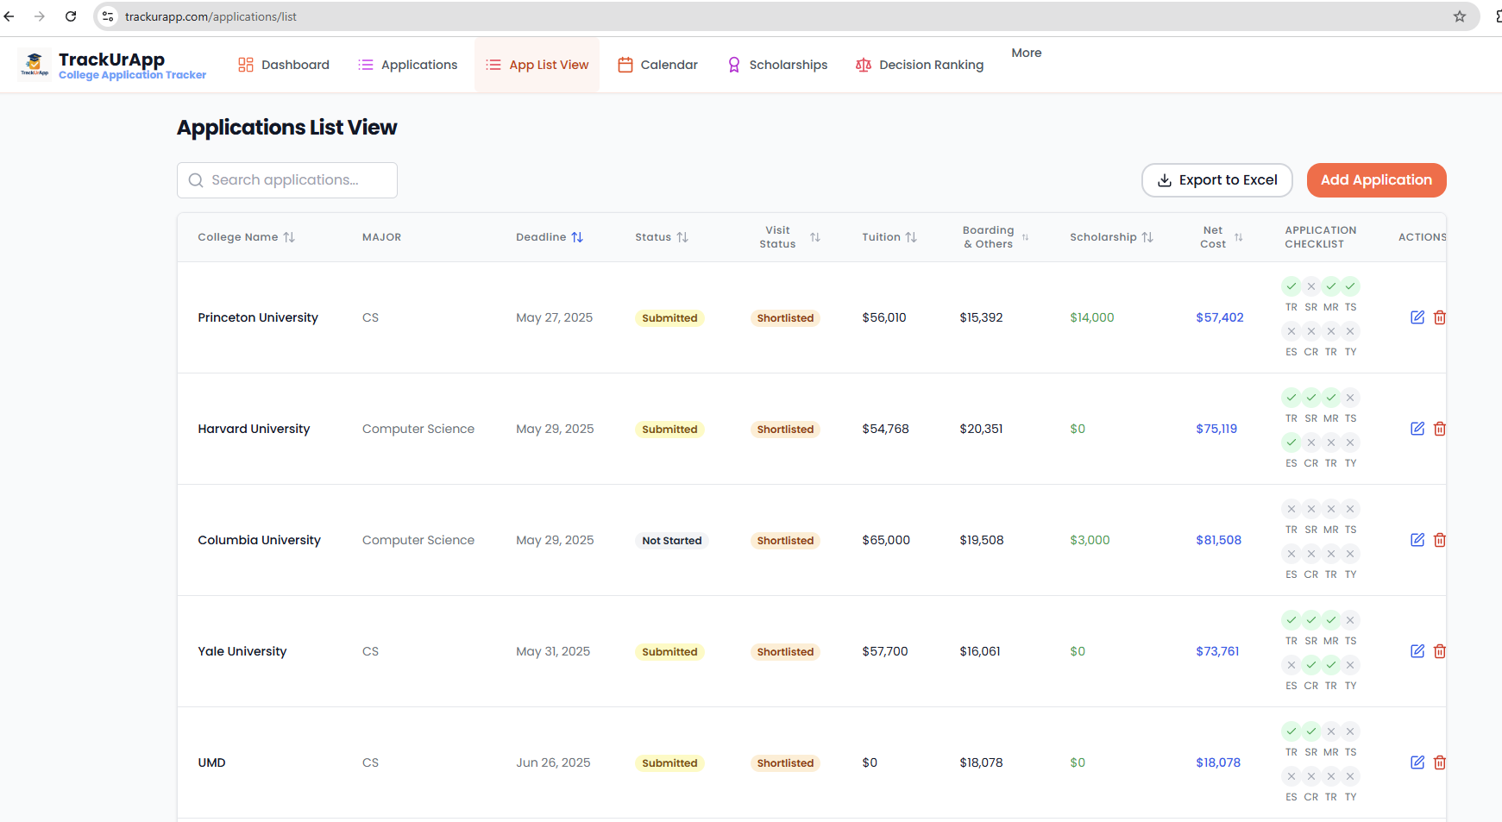Screen dimensions: 1502x822
Task: Sort table by Net Cost
Action: point(1221,237)
